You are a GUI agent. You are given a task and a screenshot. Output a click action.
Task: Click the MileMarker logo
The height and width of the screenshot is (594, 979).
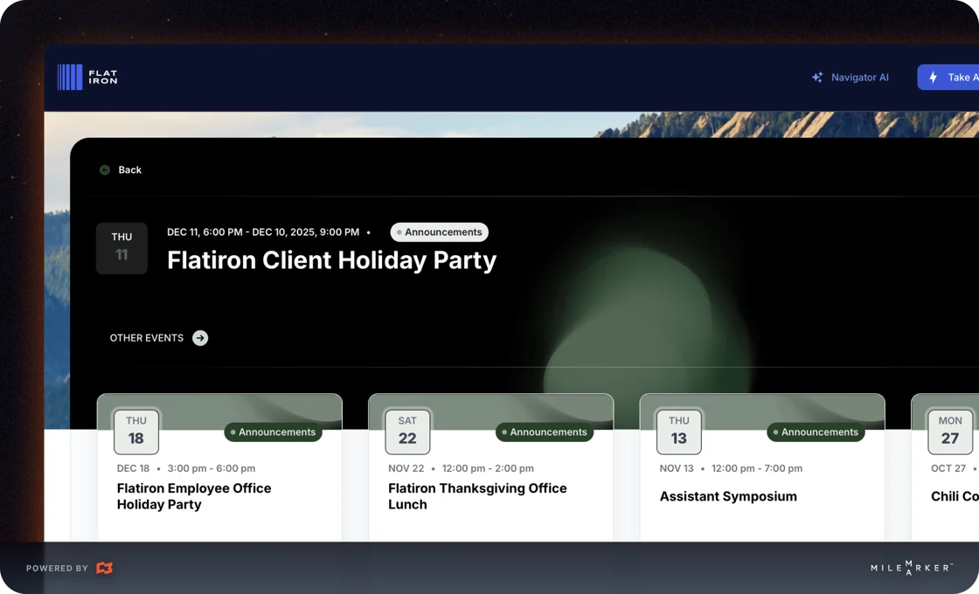click(x=912, y=568)
